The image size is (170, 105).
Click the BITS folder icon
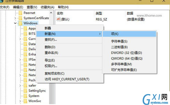click(25, 34)
